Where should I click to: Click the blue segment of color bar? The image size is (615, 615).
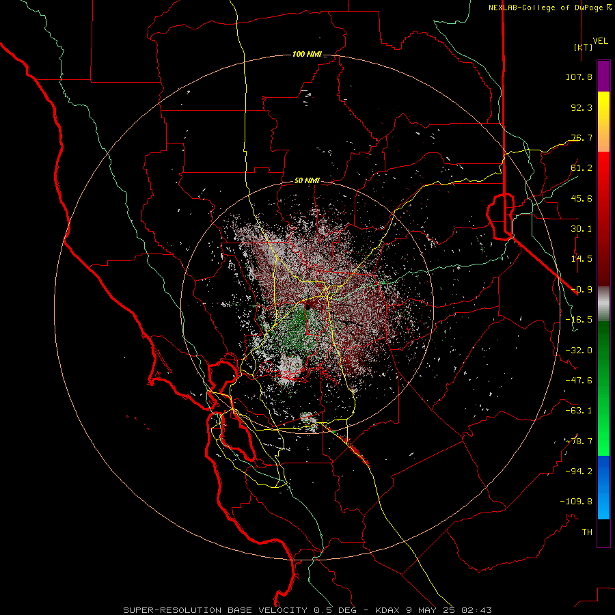[x=603, y=487]
